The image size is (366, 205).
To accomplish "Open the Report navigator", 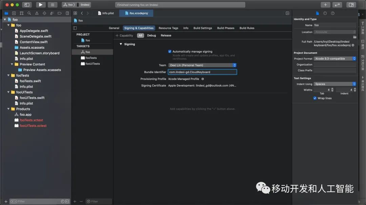I will [67, 13].
